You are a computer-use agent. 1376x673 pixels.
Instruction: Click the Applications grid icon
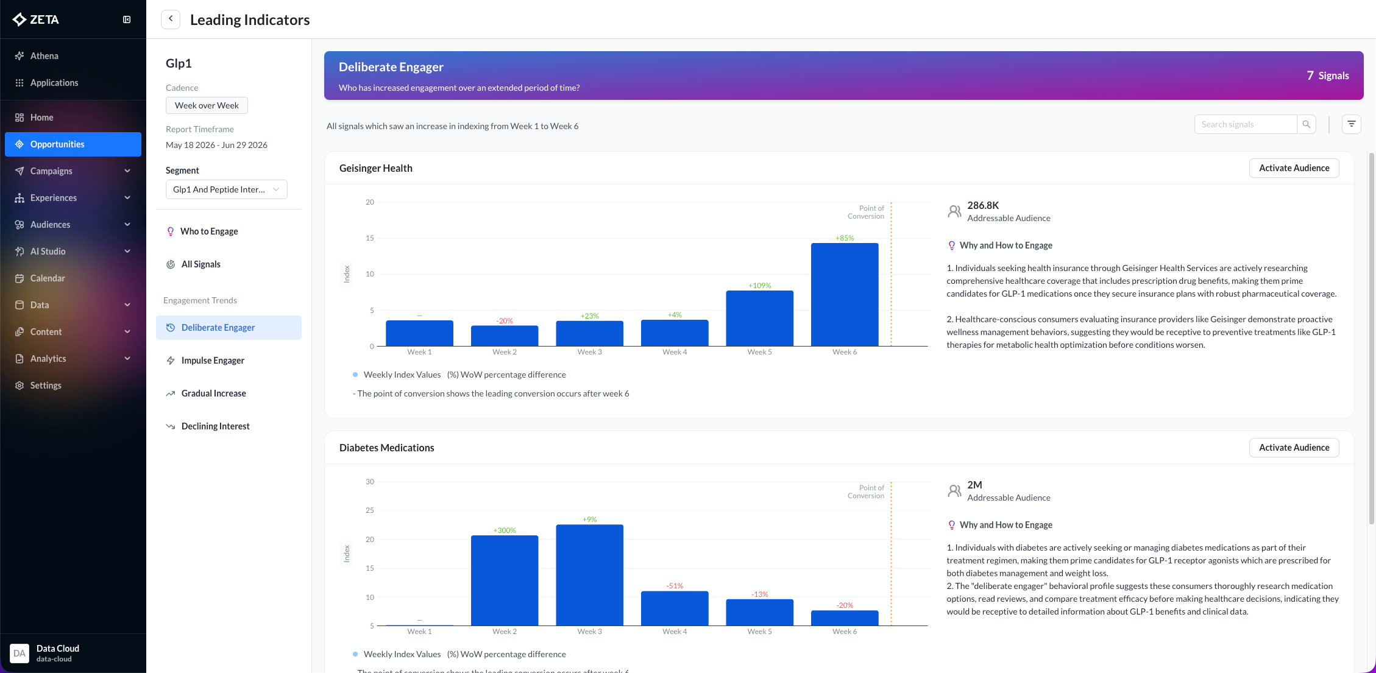(x=20, y=83)
